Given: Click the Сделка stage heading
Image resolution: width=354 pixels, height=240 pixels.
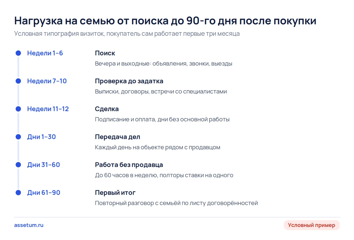Looking at the screenshot, I should click(107, 109).
